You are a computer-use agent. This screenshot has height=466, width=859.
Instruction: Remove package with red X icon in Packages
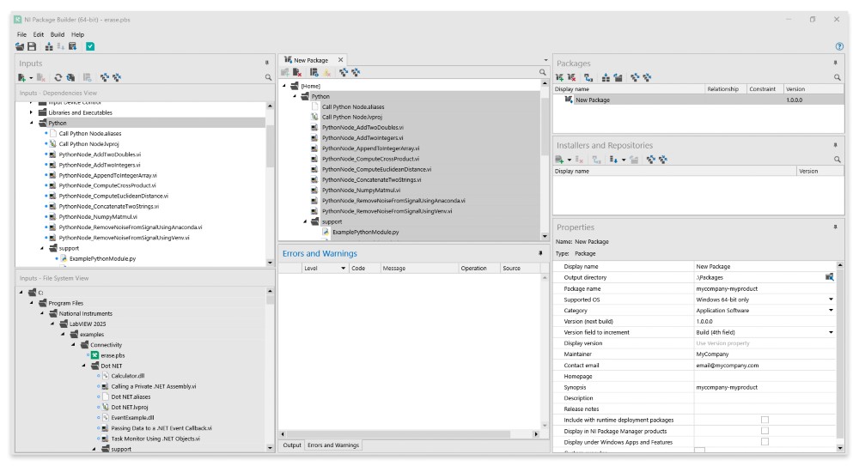click(571, 78)
